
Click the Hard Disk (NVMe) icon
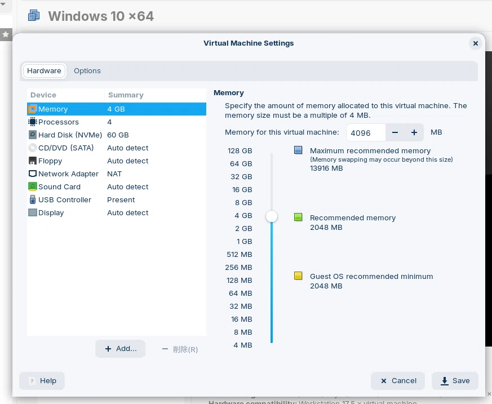32,135
